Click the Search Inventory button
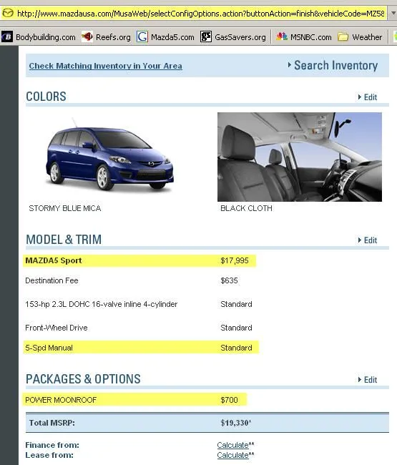Screen dimensions: 397x465 pos(333,65)
